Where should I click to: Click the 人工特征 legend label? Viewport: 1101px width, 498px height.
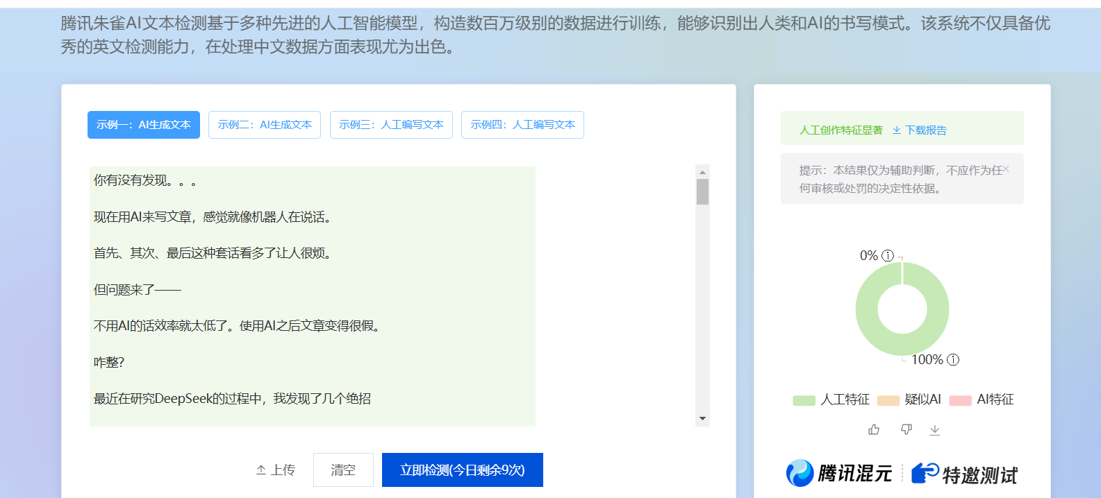click(845, 400)
